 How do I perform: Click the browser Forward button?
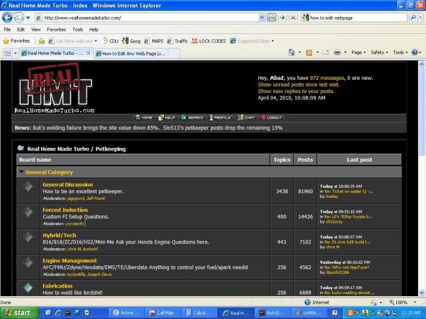[x=19, y=18]
